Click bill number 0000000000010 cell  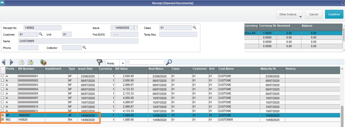click(x=31, y=107)
